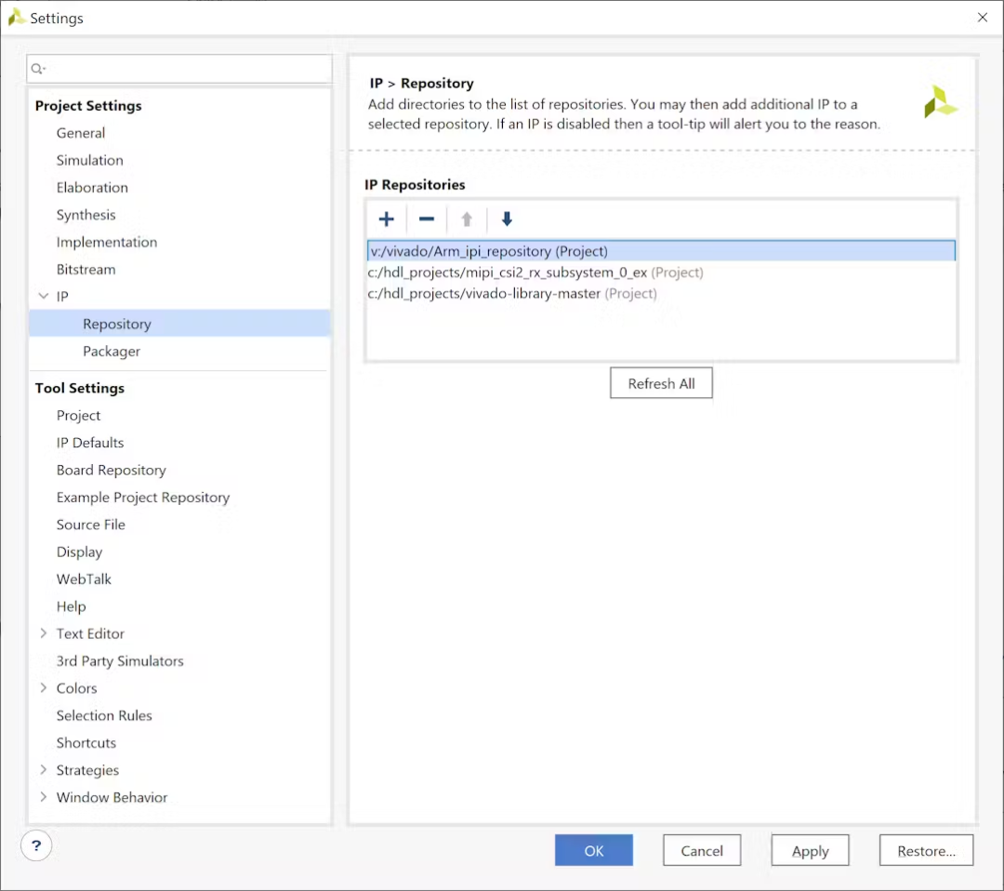Select Window Behavior tree label
The width and height of the screenshot is (1004, 891).
point(112,797)
